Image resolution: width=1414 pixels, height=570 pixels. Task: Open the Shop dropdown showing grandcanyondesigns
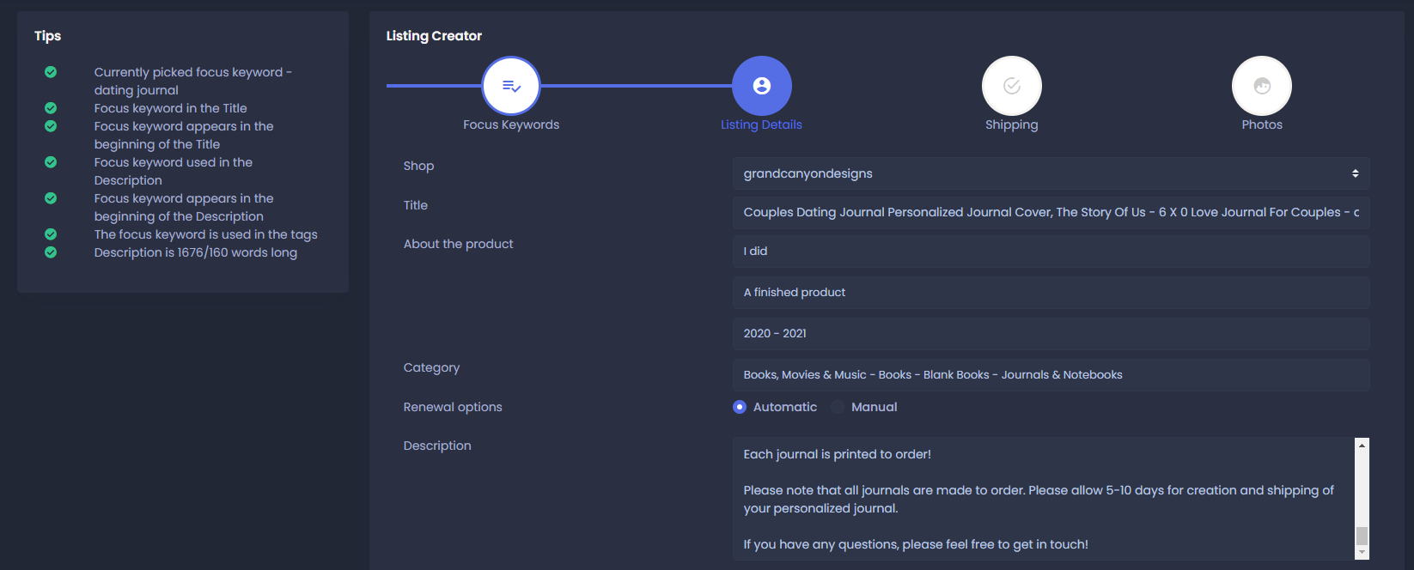coord(1051,173)
